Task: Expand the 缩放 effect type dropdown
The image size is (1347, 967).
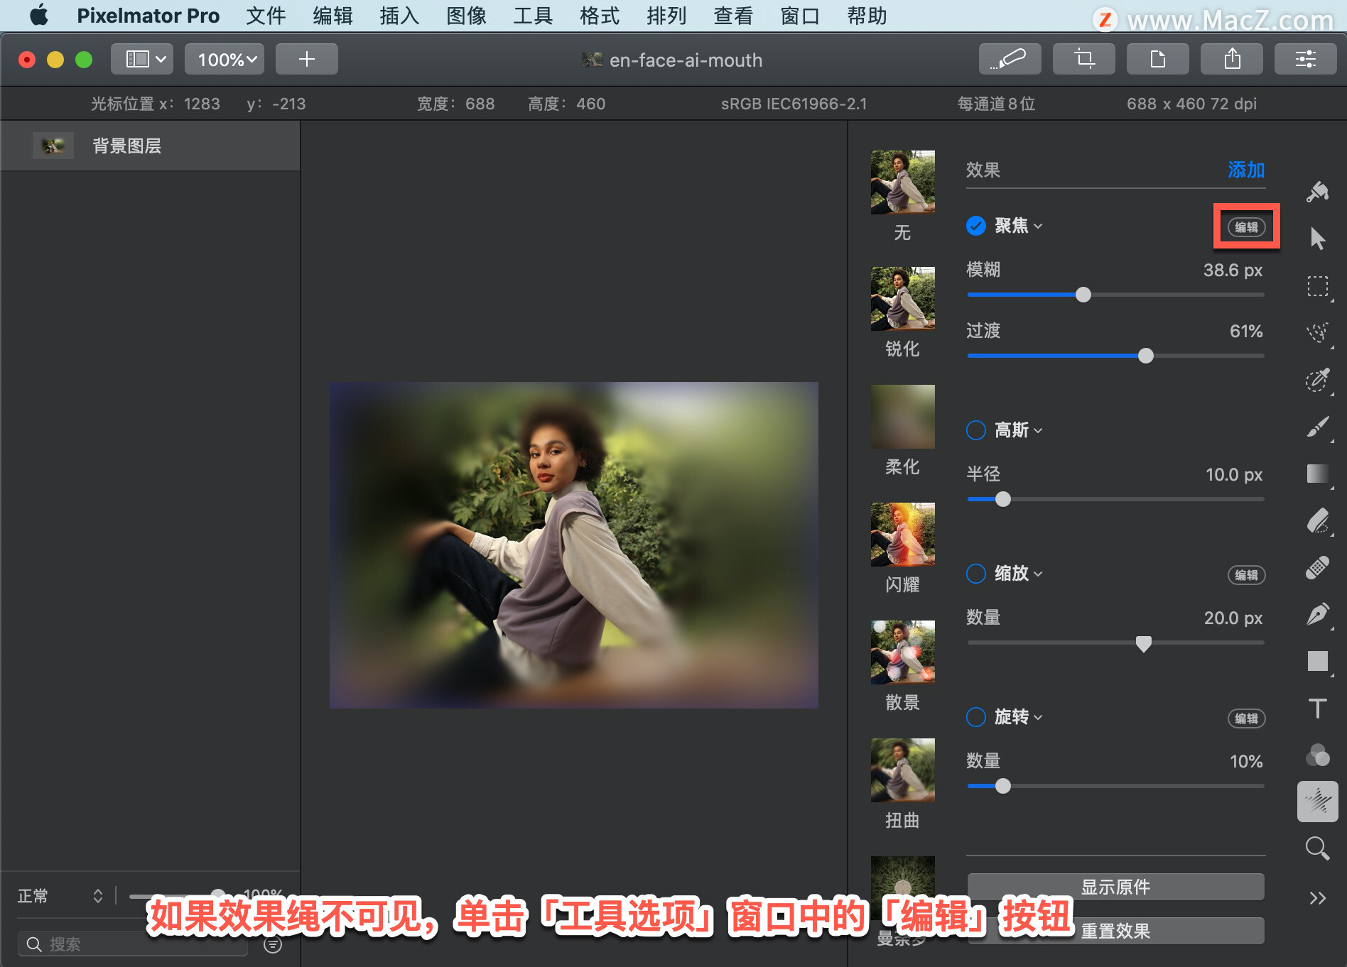Action: (x=1018, y=574)
